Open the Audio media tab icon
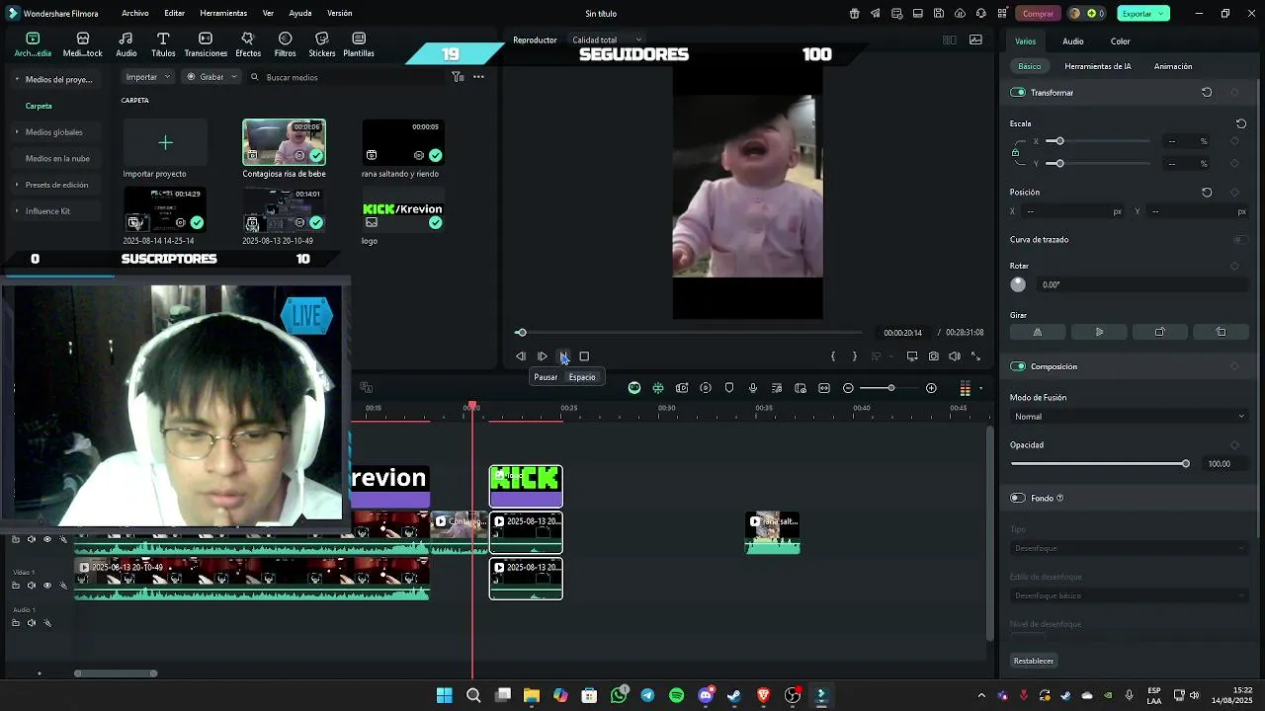1265x711 pixels. (126, 44)
